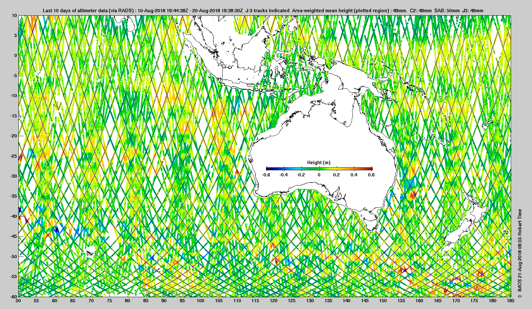The height and width of the screenshot is (309, 532).
Task: Click longitude axis label '115'
Action: click(x=255, y=301)
